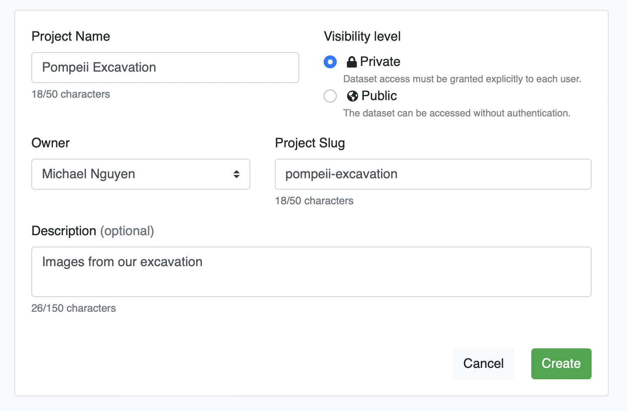Click the 'Description (optional)' label
627x411 pixels.
tap(93, 231)
